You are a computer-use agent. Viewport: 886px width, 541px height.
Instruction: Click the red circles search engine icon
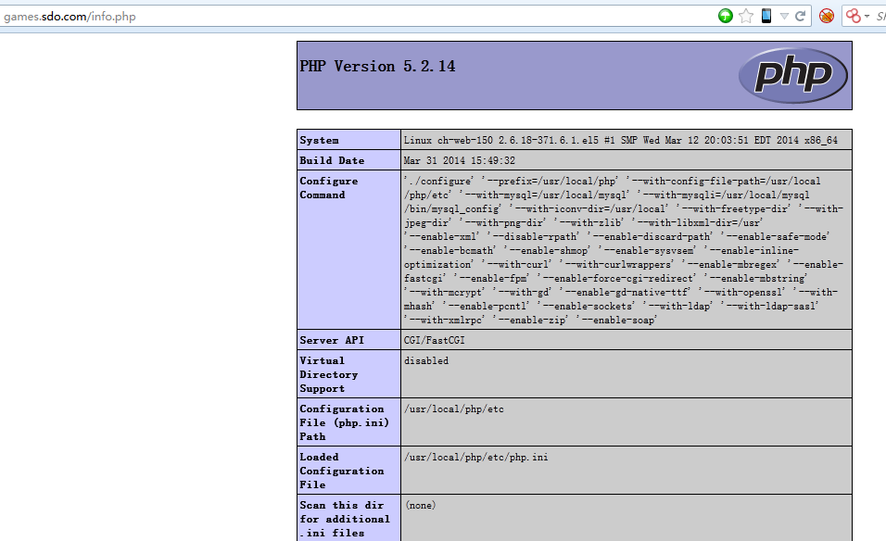[x=854, y=16]
